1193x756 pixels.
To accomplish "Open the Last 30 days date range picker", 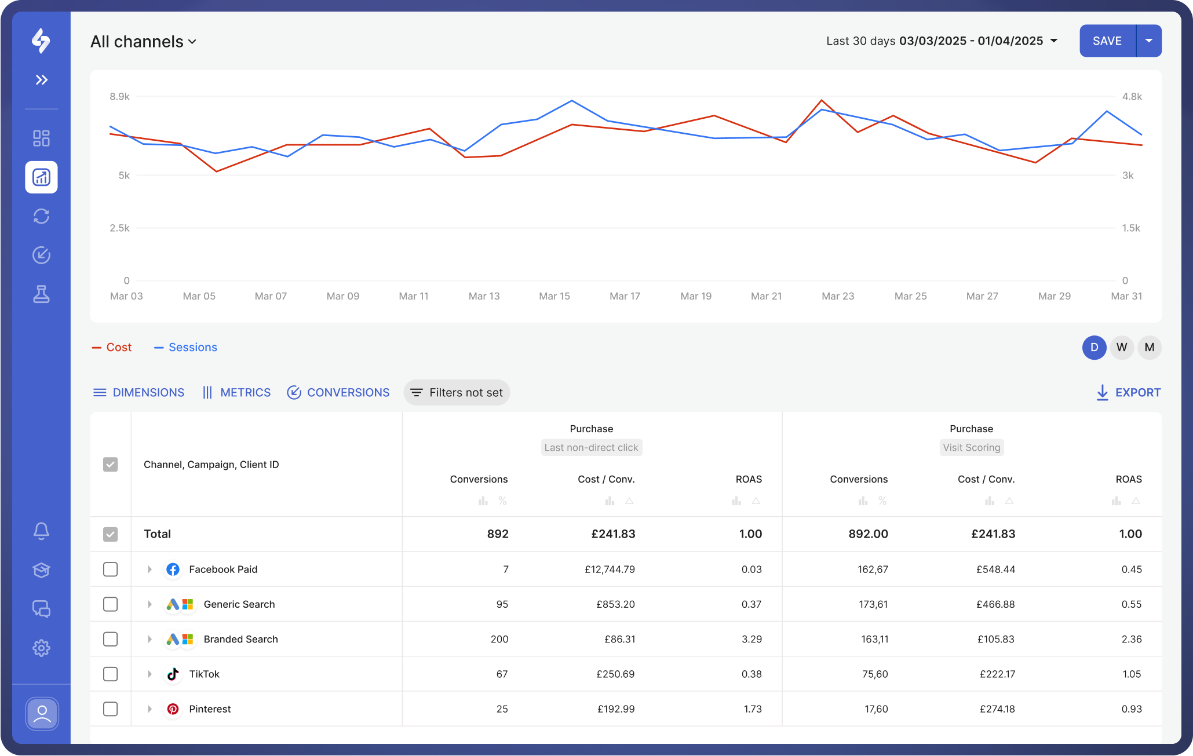I will tap(940, 41).
